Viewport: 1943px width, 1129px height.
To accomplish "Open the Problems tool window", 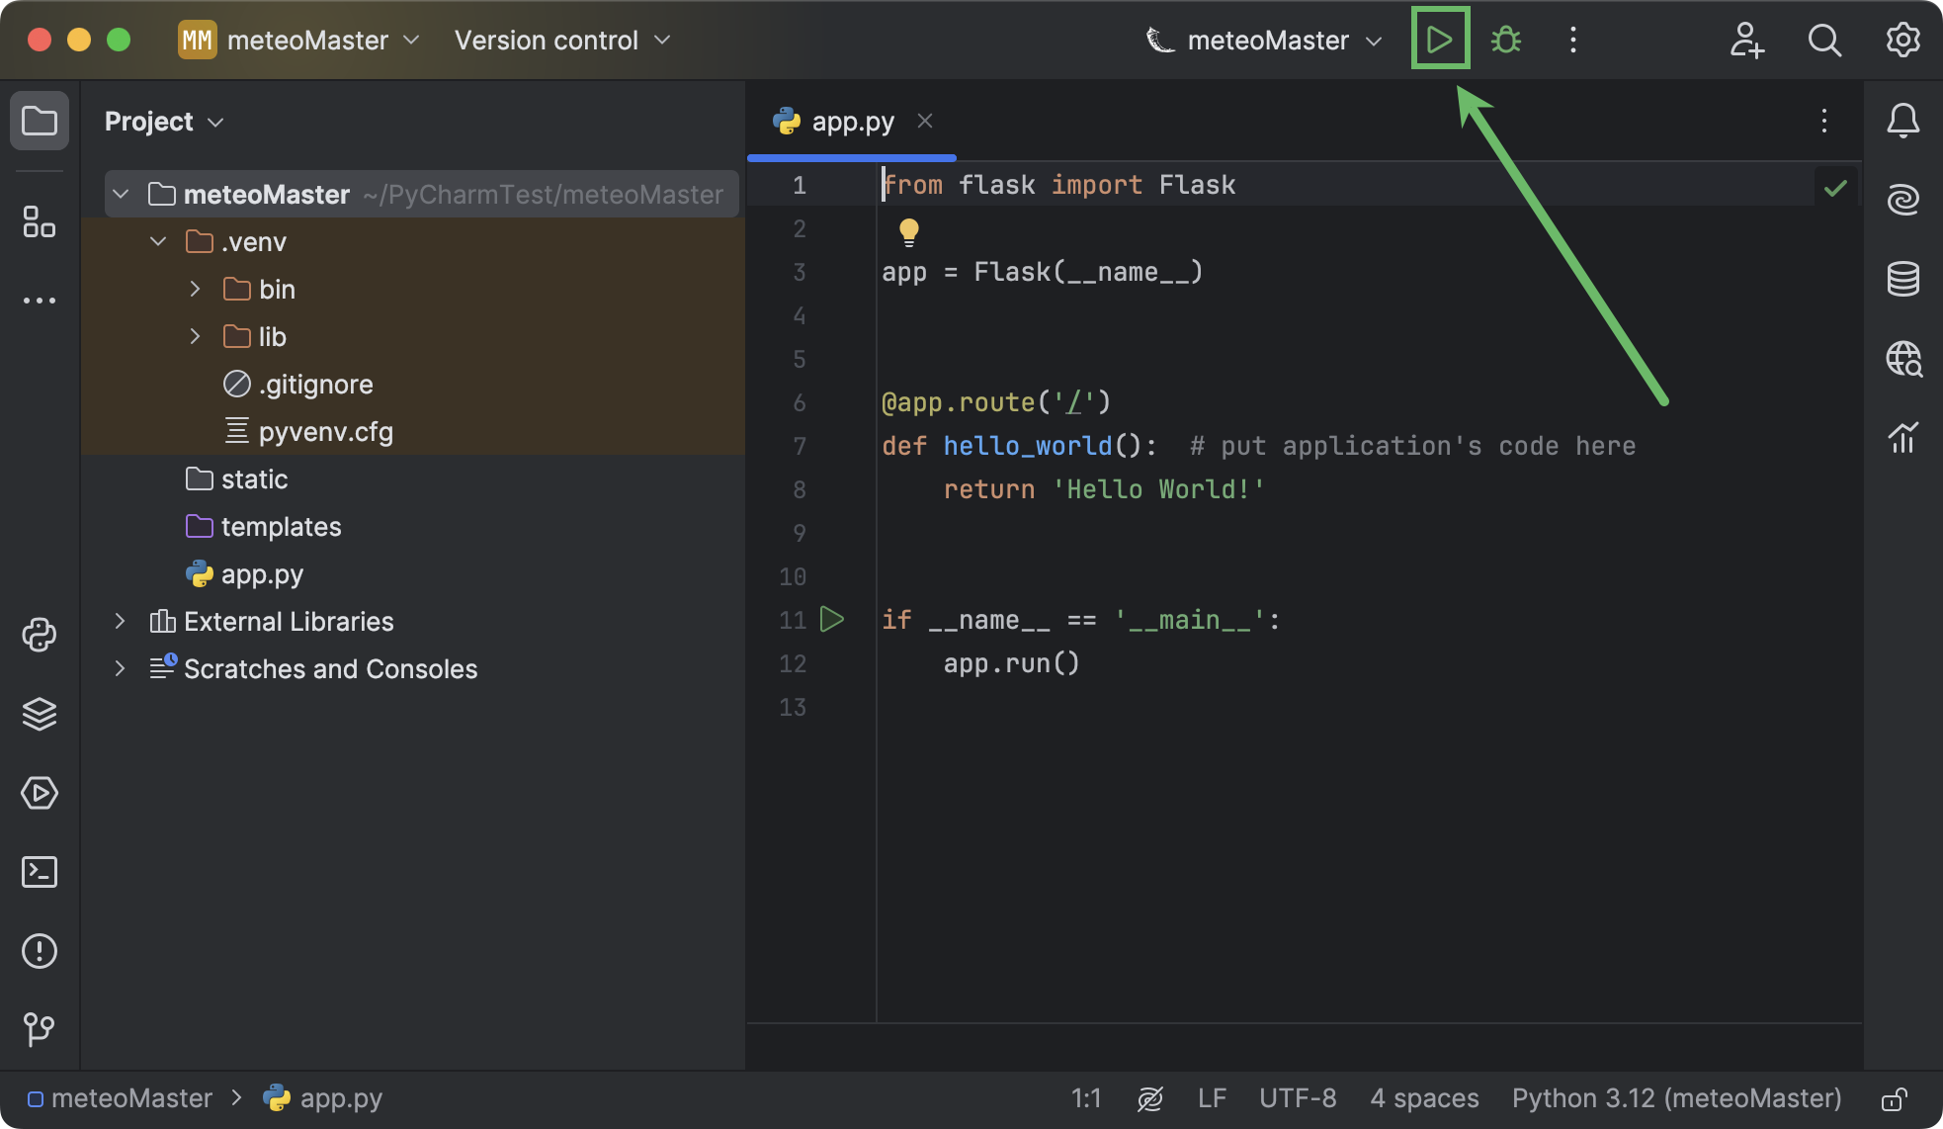I will tap(40, 951).
